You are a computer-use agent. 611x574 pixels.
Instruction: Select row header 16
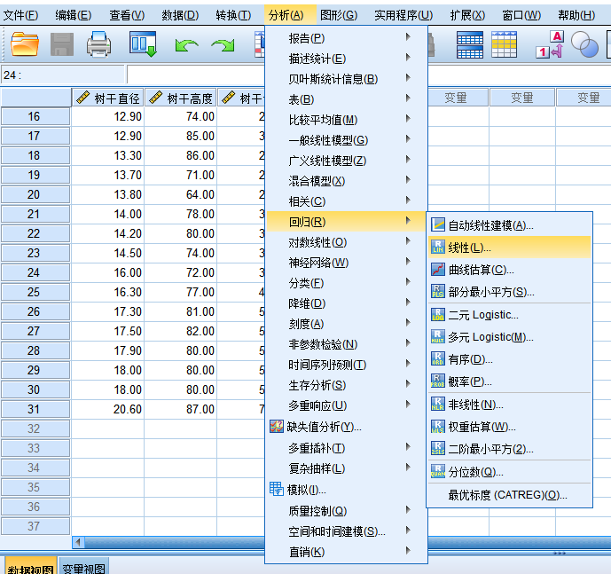35,116
